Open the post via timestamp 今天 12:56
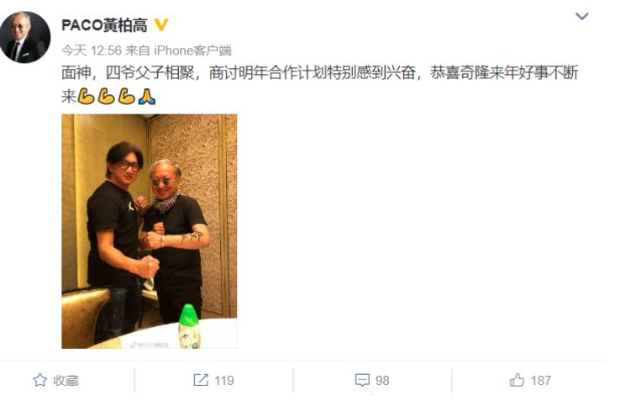This screenshot has height=401, width=620. [92, 50]
